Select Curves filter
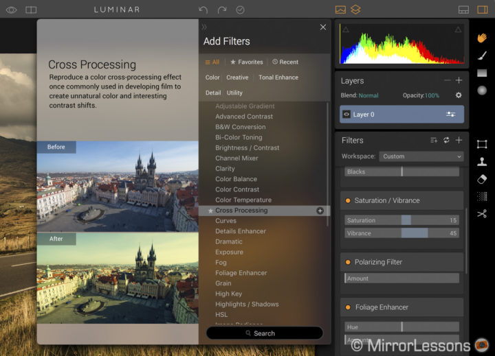The image size is (495, 356). (x=225, y=221)
